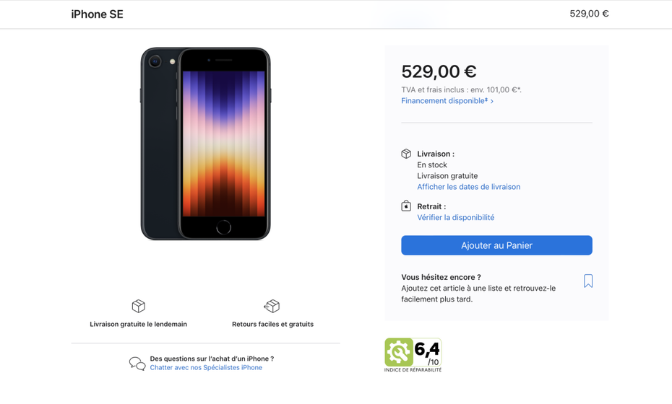Screen dimensions: 672x404
Task: Click Livraison gratuite le lendemain label
Action: [x=138, y=325]
